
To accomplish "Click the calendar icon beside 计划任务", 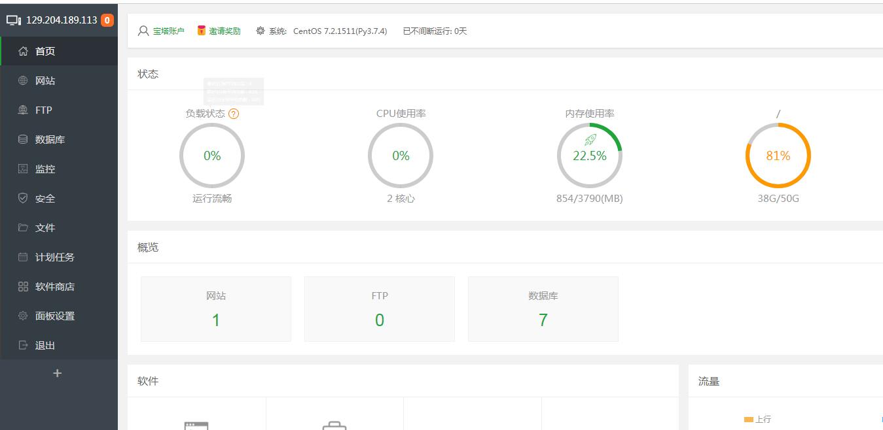I will click(x=23, y=257).
